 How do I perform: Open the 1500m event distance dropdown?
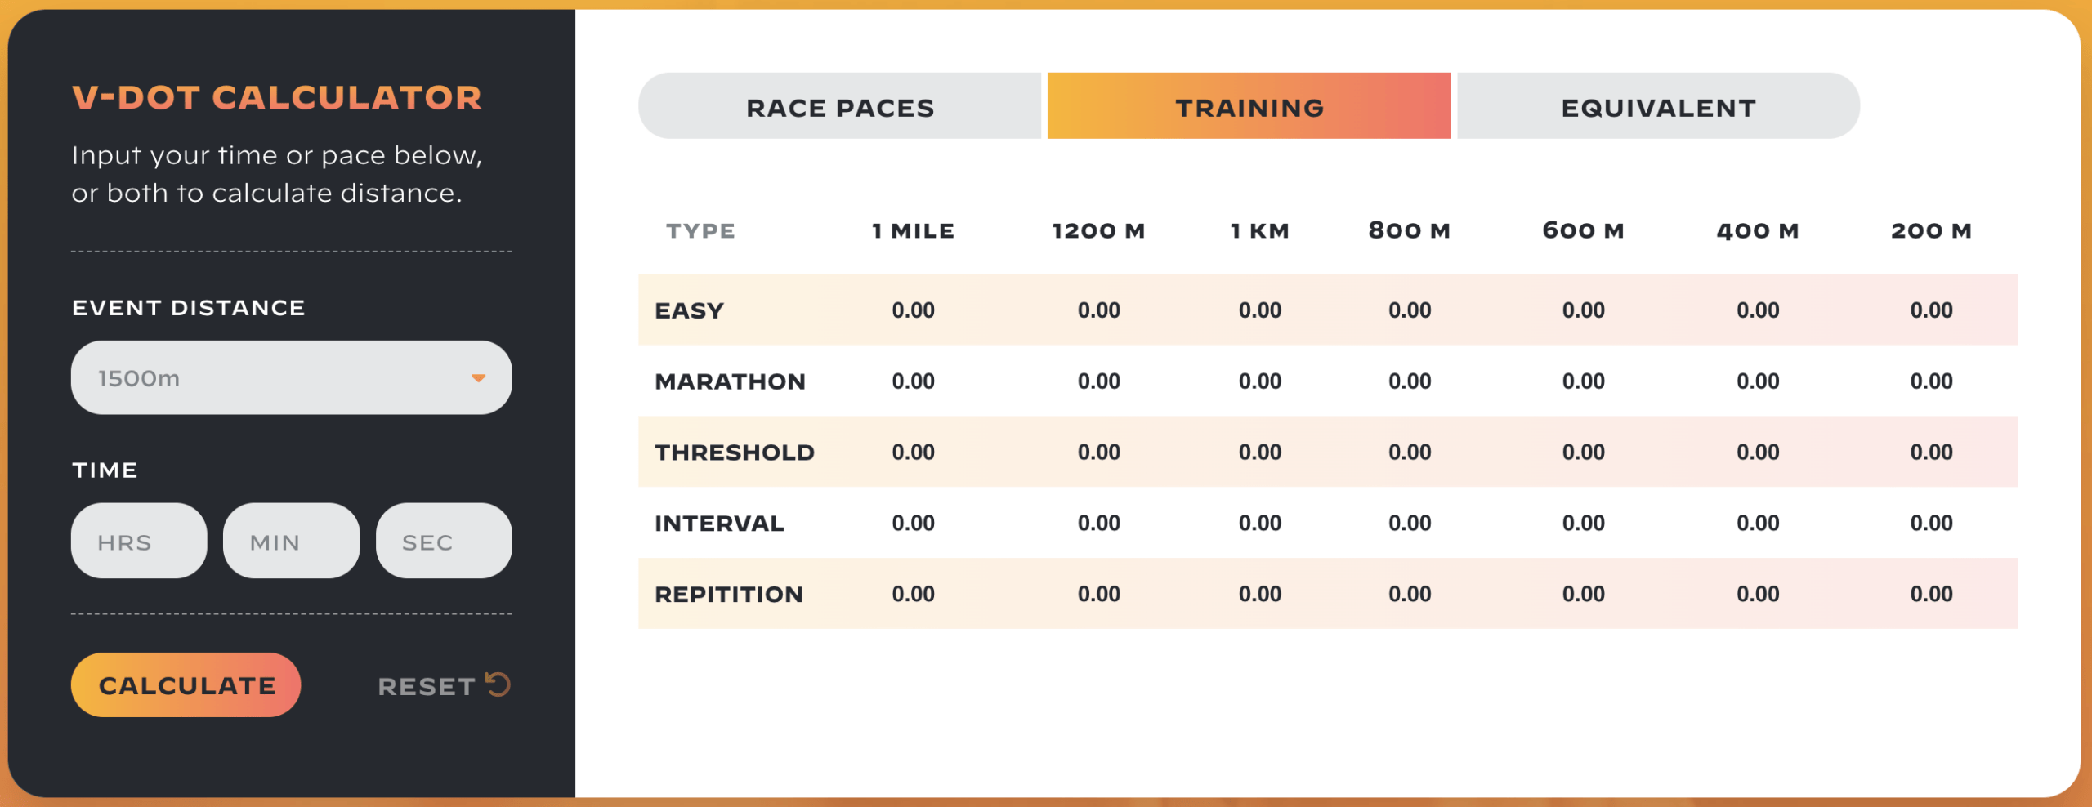[292, 377]
